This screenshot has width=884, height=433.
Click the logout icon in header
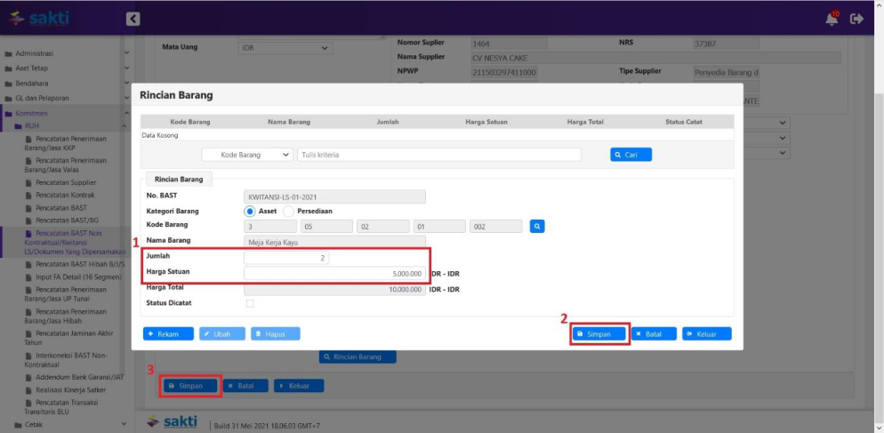(857, 18)
